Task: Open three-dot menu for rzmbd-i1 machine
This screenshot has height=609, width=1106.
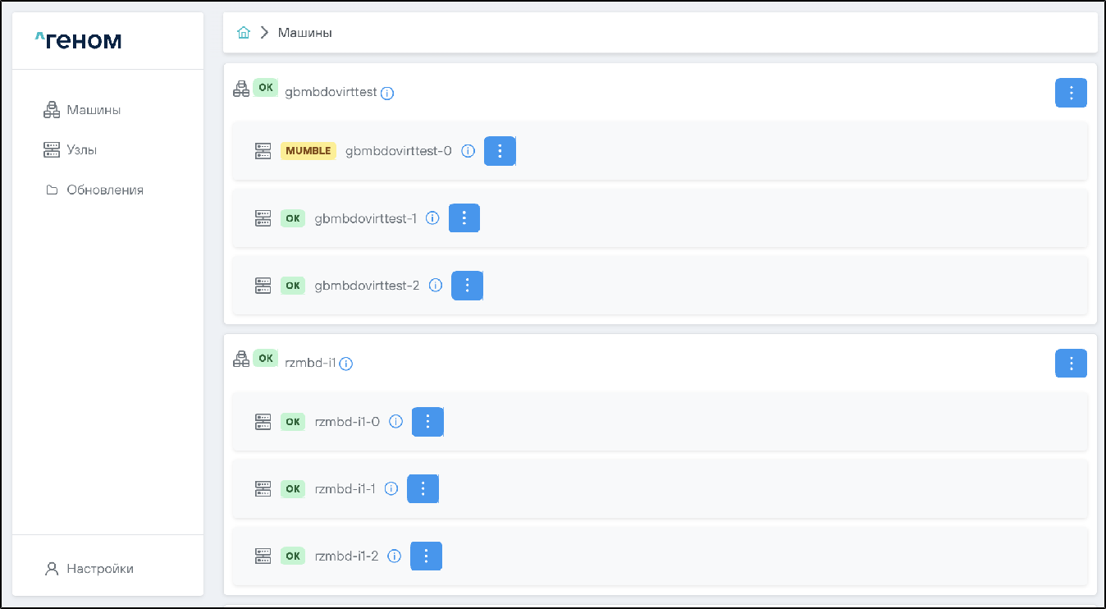Action: [x=1070, y=364]
